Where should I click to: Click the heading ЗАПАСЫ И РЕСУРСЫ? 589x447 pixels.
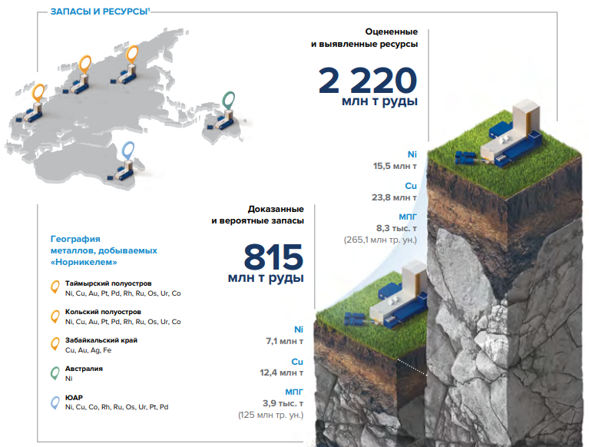point(100,12)
